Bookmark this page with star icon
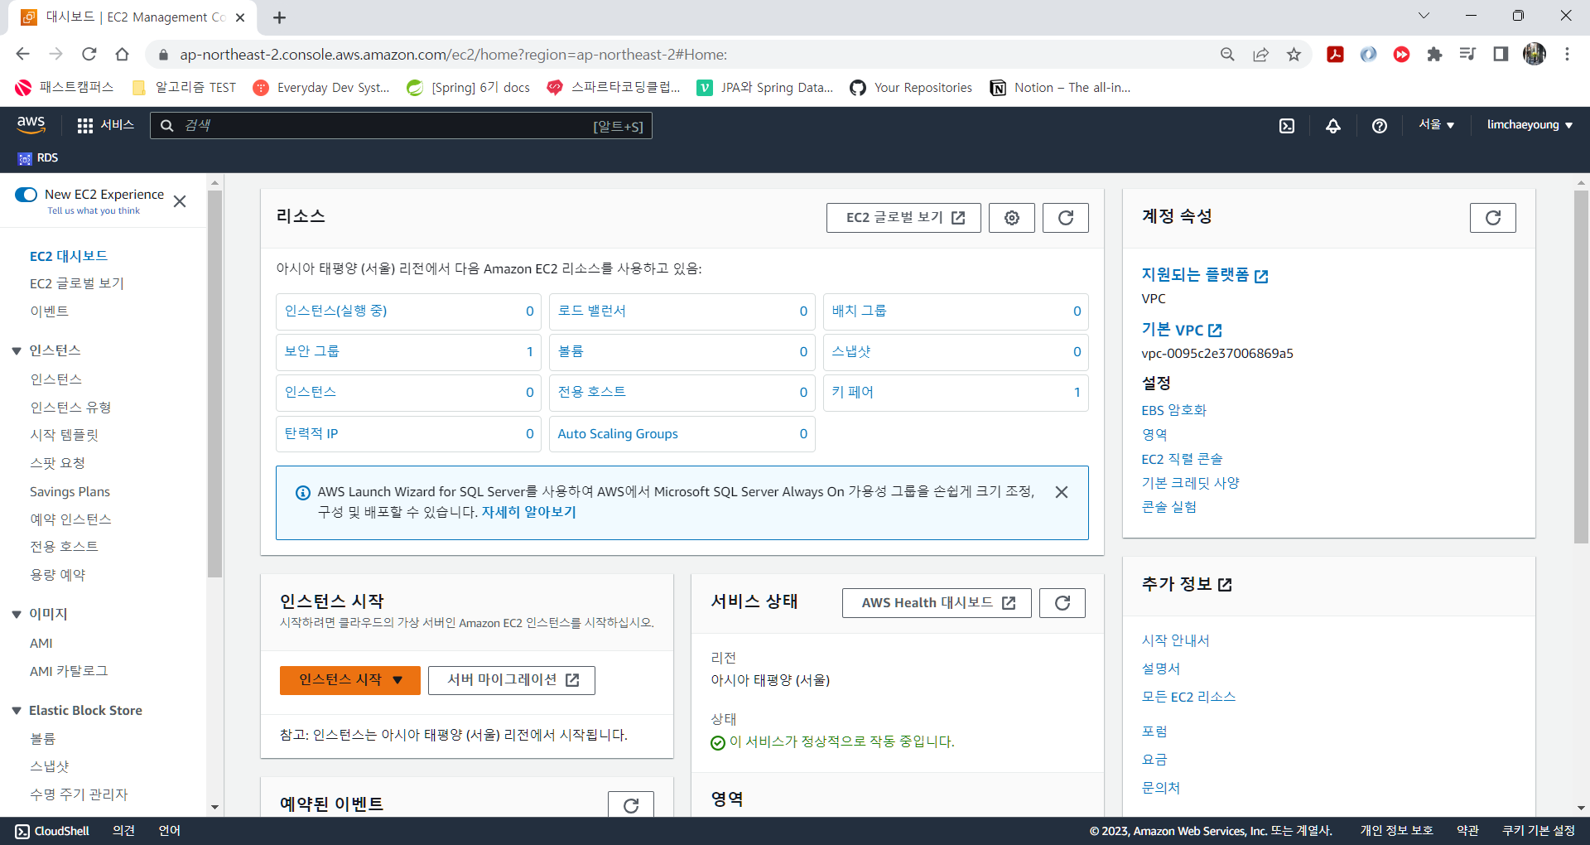1590x845 pixels. click(1294, 55)
